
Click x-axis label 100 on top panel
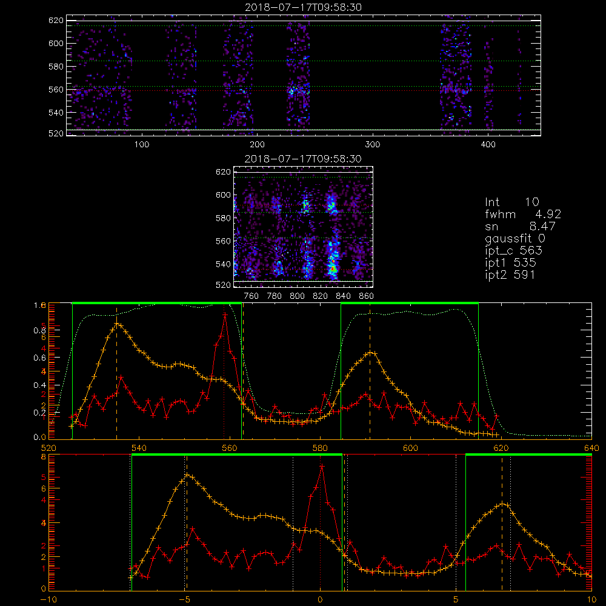point(142,145)
